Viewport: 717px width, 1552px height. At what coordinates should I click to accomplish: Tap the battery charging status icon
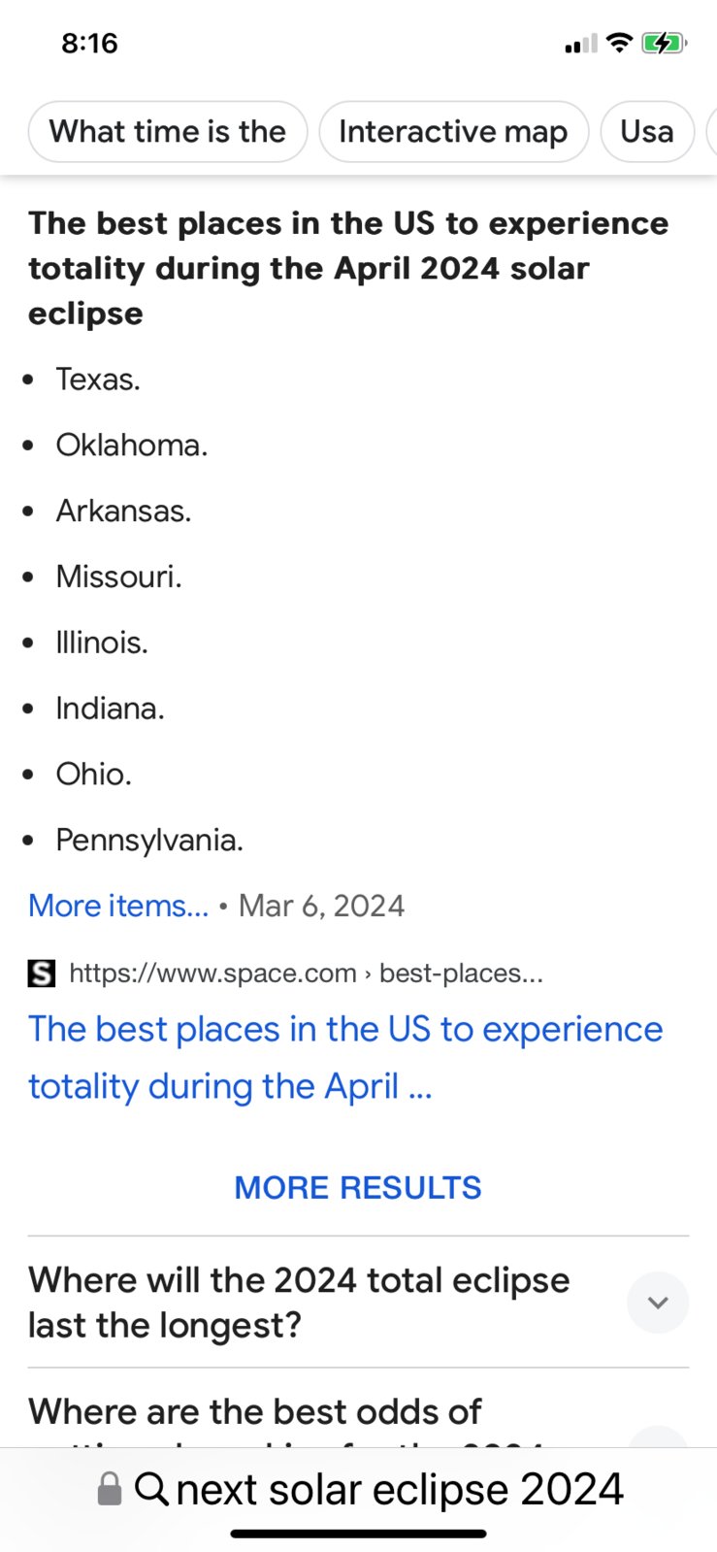(x=665, y=43)
